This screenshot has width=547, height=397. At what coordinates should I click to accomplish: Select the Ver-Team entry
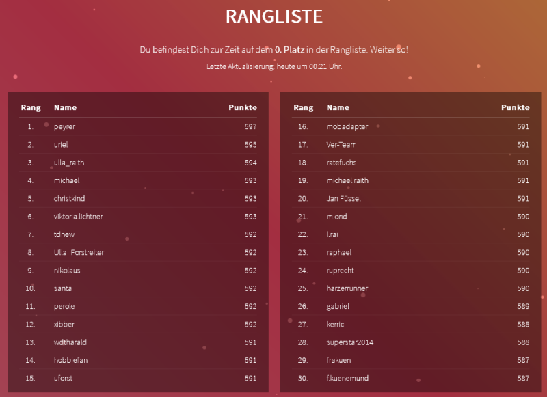click(341, 144)
